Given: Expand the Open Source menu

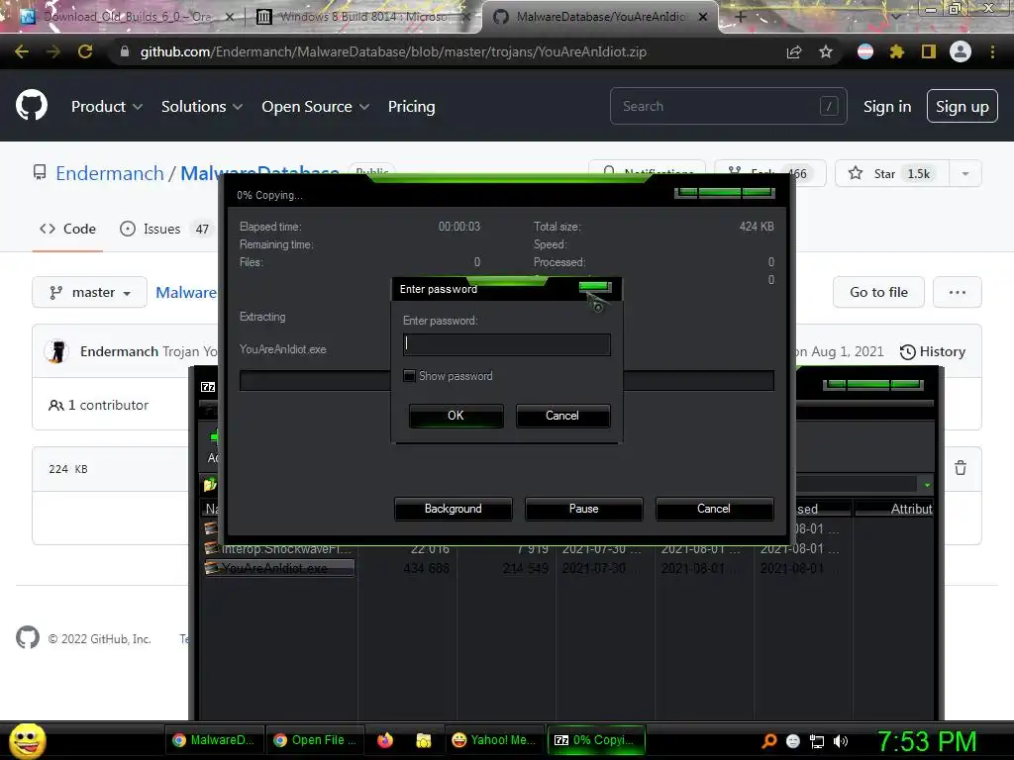Looking at the screenshot, I should coord(316,107).
